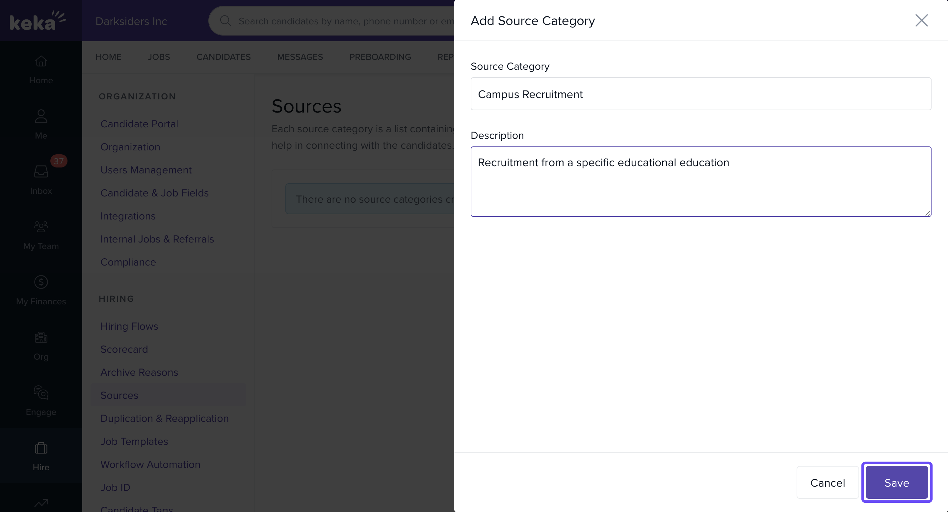Image resolution: width=948 pixels, height=512 pixels.
Task: Go to Hiring Flows settings
Action: pyautogui.click(x=129, y=326)
